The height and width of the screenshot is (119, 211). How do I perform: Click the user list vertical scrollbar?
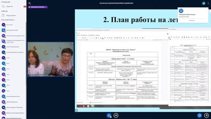26,54
